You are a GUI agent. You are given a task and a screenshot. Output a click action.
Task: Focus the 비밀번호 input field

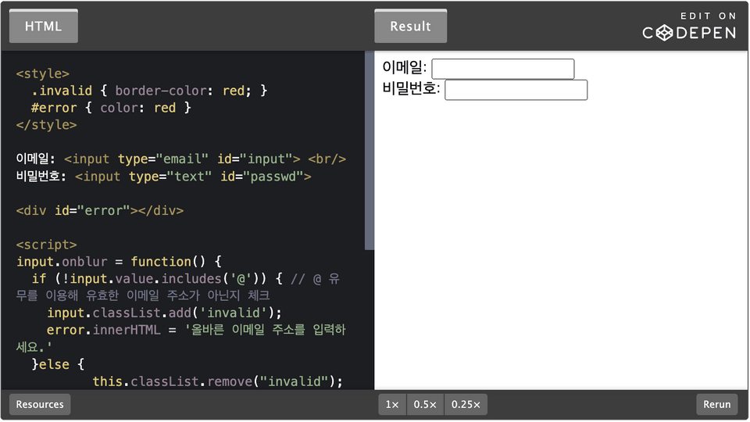tap(516, 90)
